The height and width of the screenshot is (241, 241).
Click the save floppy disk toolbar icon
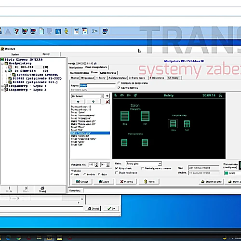click(58, 31)
